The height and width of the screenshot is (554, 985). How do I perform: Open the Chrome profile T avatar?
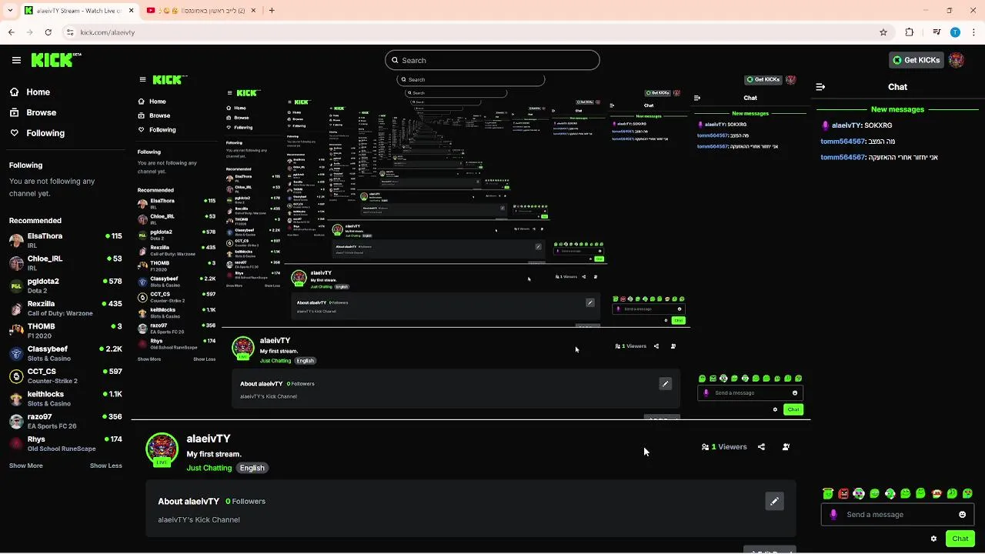point(955,32)
